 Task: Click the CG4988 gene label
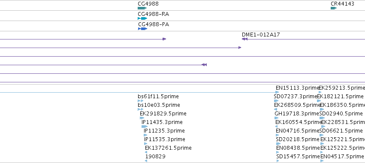pyautogui.click(x=148, y=4)
